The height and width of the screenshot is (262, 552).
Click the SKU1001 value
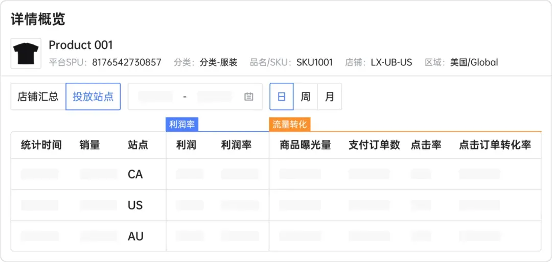pyautogui.click(x=314, y=63)
